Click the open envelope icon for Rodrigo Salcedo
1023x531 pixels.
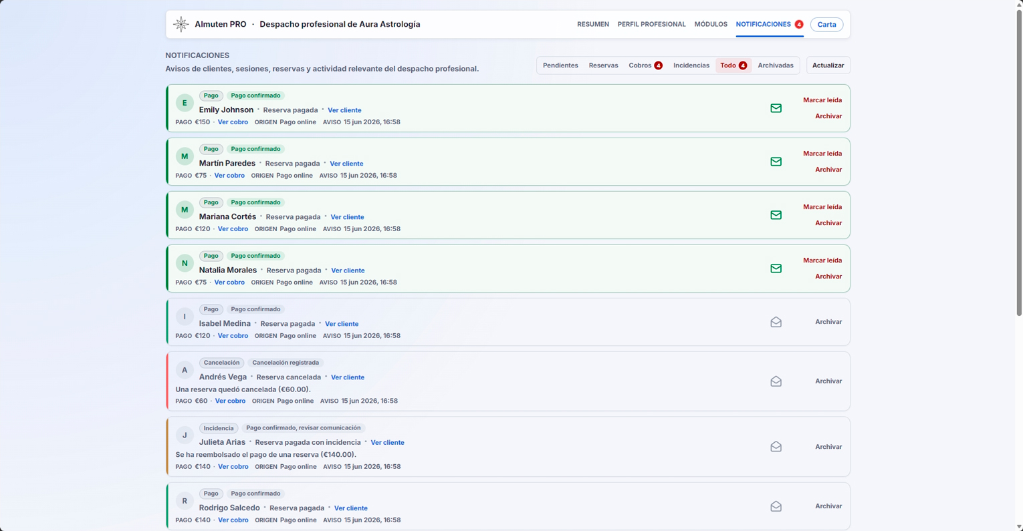(776, 506)
